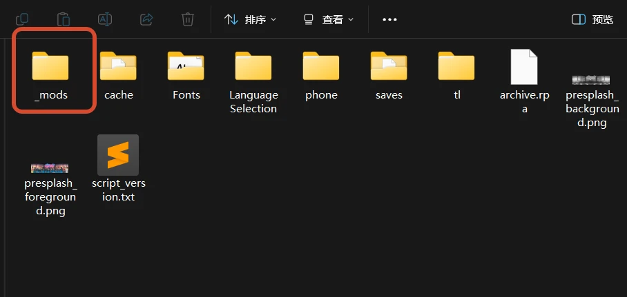Image resolution: width=627 pixels, height=297 pixels.
Task: Select the presplash_background.png thumbnail
Action: pyautogui.click(x=591, y=80)
